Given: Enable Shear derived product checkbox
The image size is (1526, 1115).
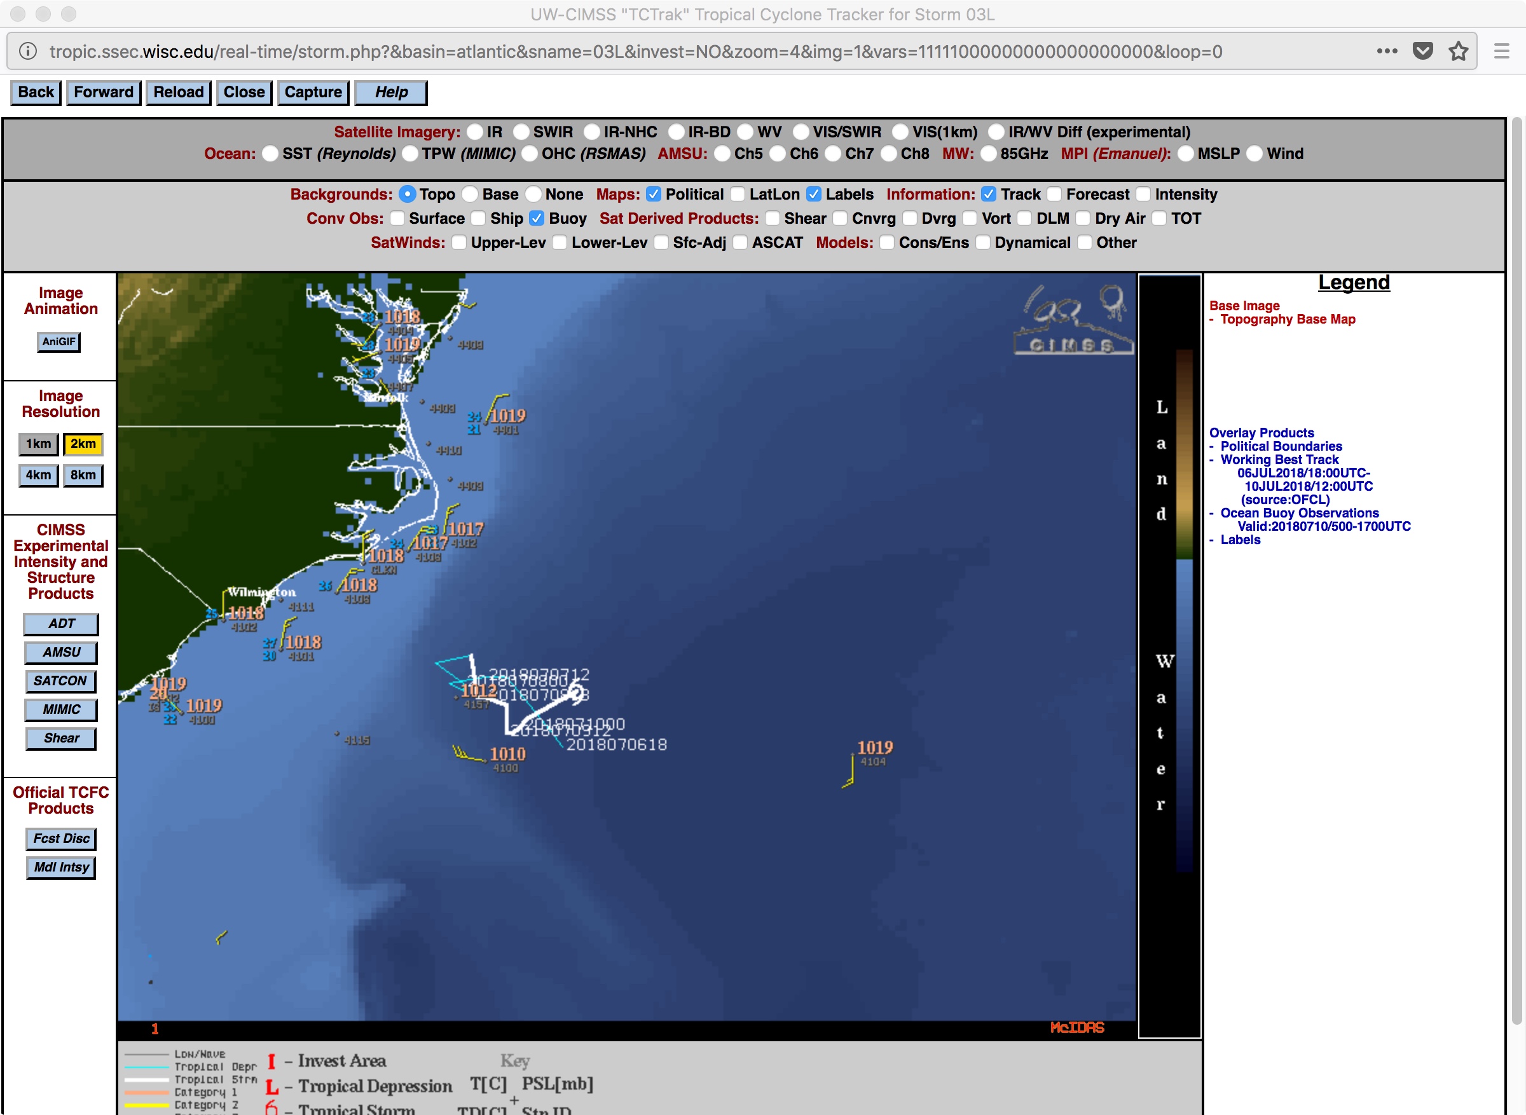Looking at the screenshot, I should (773, 218).
